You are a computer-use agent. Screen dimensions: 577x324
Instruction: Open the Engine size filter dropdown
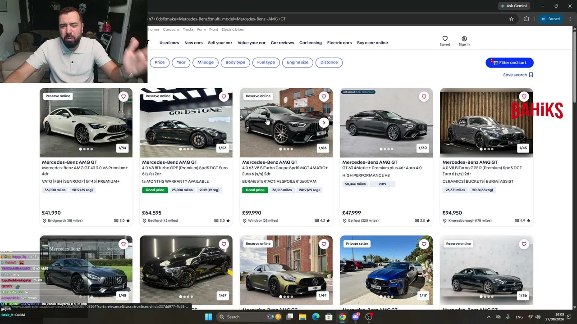298,63
